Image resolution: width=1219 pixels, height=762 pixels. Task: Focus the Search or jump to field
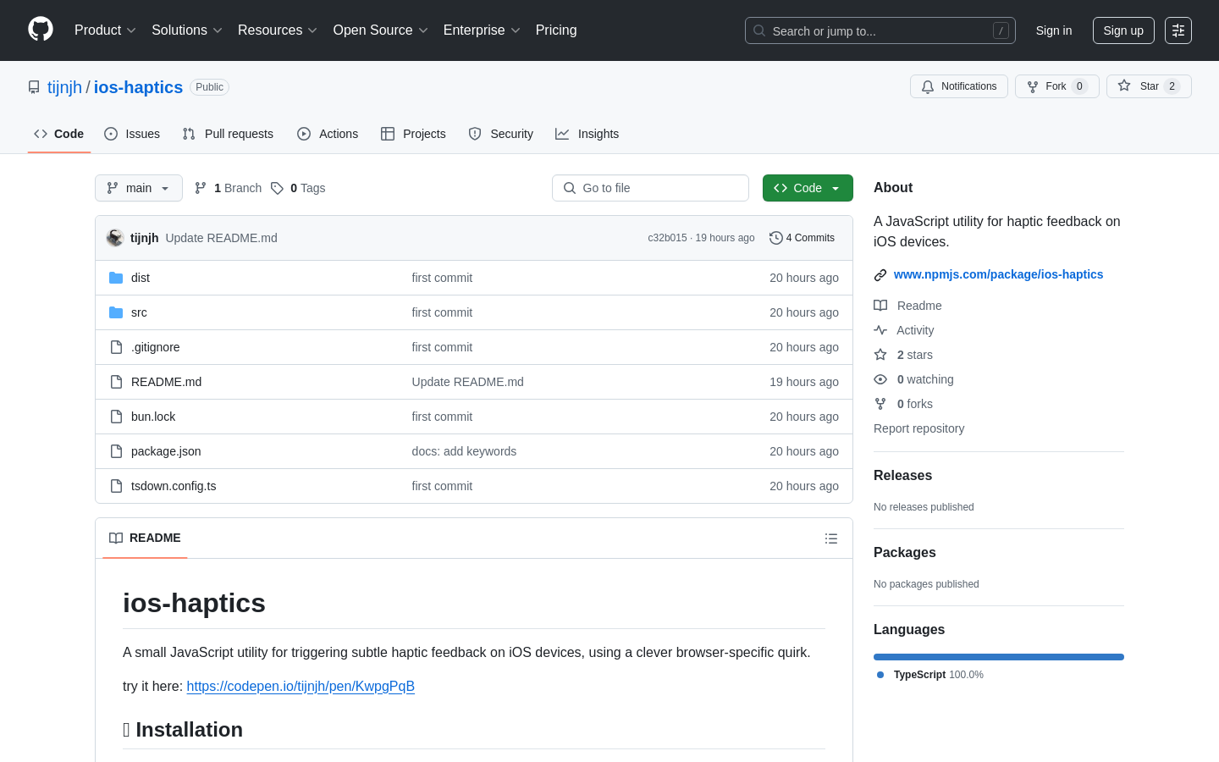point(880,30)
